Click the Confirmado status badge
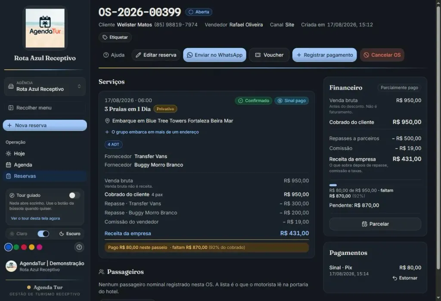The image size is (441, 301). (x=253, y=101)
